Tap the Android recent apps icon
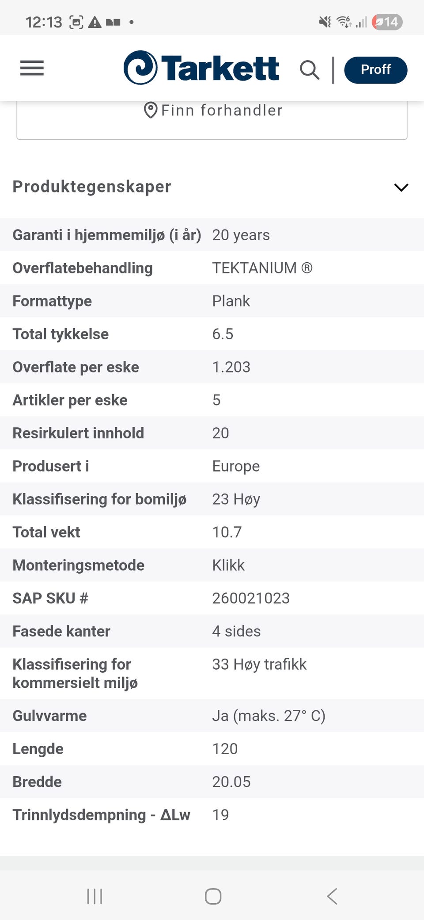Screen dimensions: 424x920 pos(95,897)
